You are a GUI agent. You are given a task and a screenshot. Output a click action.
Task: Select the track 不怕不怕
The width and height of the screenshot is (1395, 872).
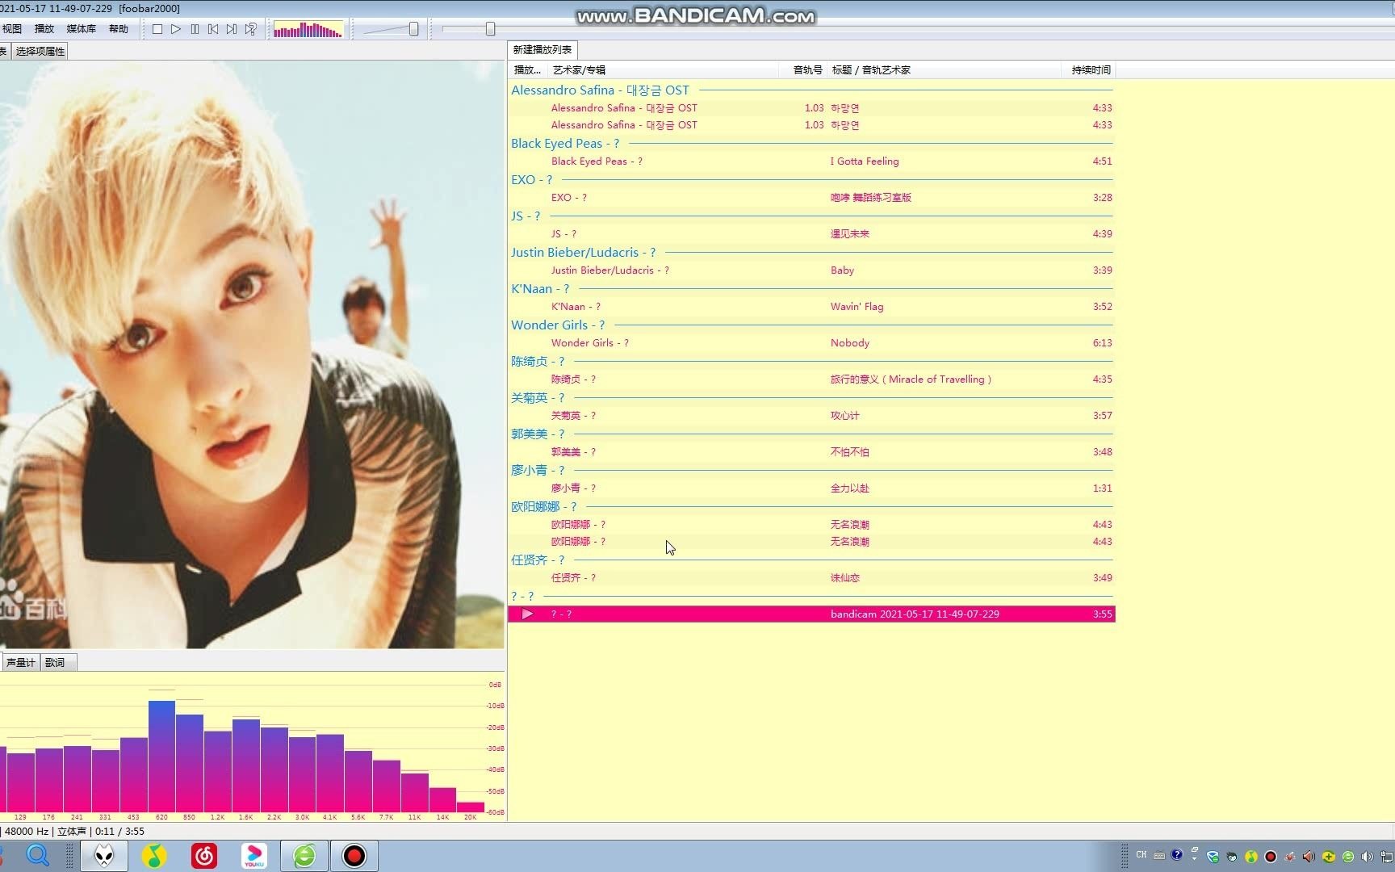[x=811, y=452]
